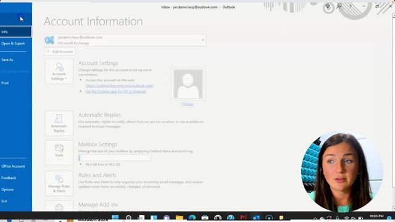This screenshot has height=222, width=395.
Task: Follow the Get Outlook app for iOS or Android link
Action: pyautogui.click(x=116, y=92)
